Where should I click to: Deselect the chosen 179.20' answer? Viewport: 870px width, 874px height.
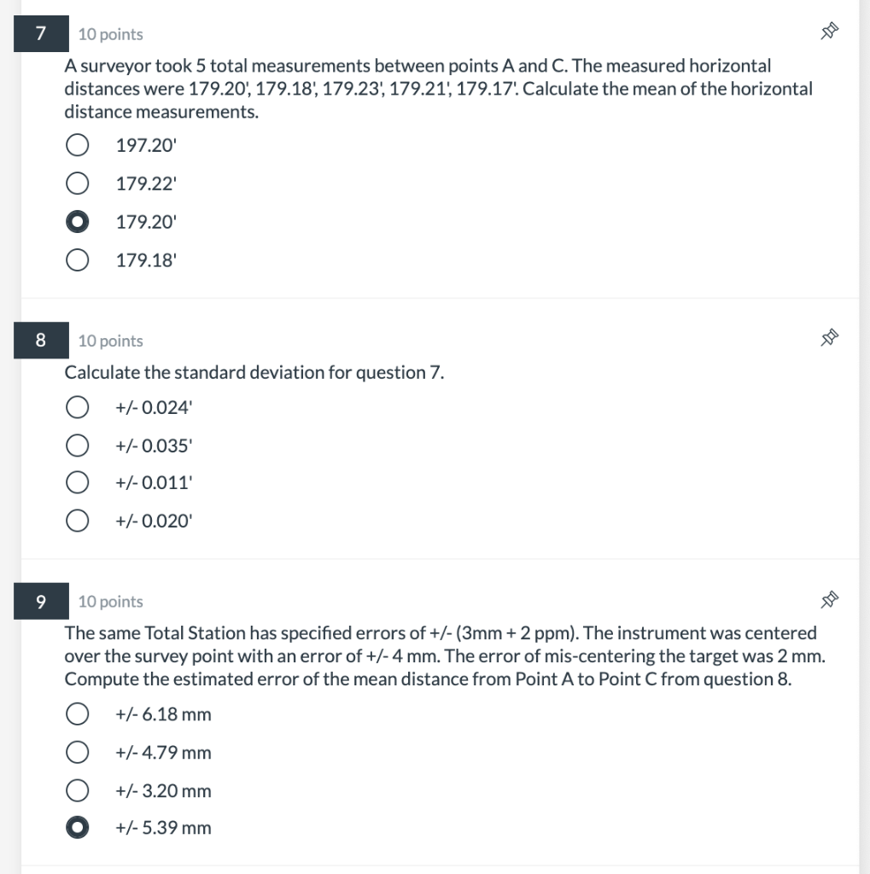coord(77,221)
